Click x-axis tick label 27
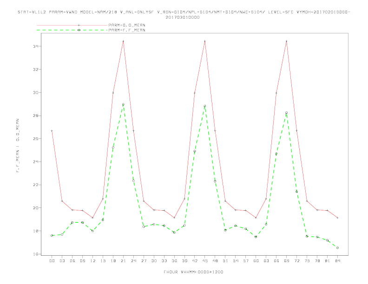The image size is (368, 284). (144, 261)
